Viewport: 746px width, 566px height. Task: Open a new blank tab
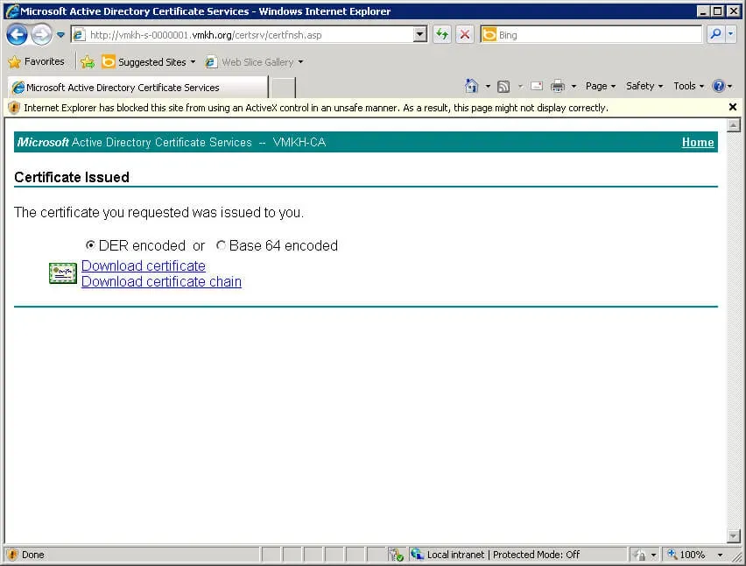click(x=283, y=88)
